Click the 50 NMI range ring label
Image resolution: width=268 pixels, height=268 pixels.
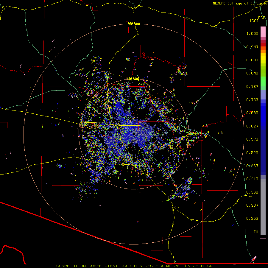(x=134, y=79)
